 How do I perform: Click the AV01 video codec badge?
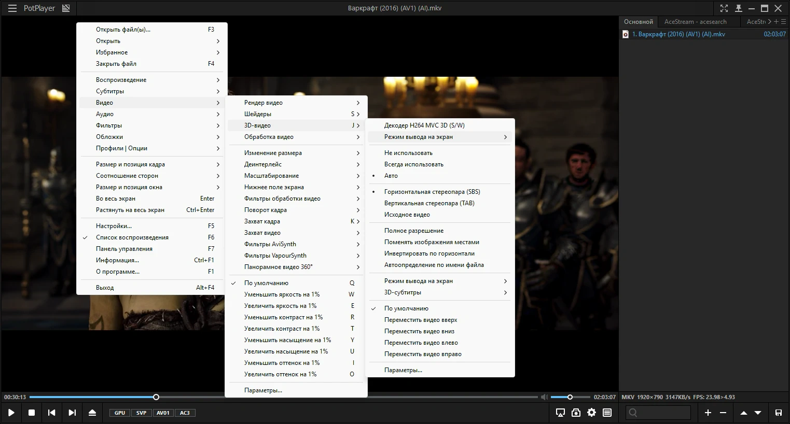(163, 413)
